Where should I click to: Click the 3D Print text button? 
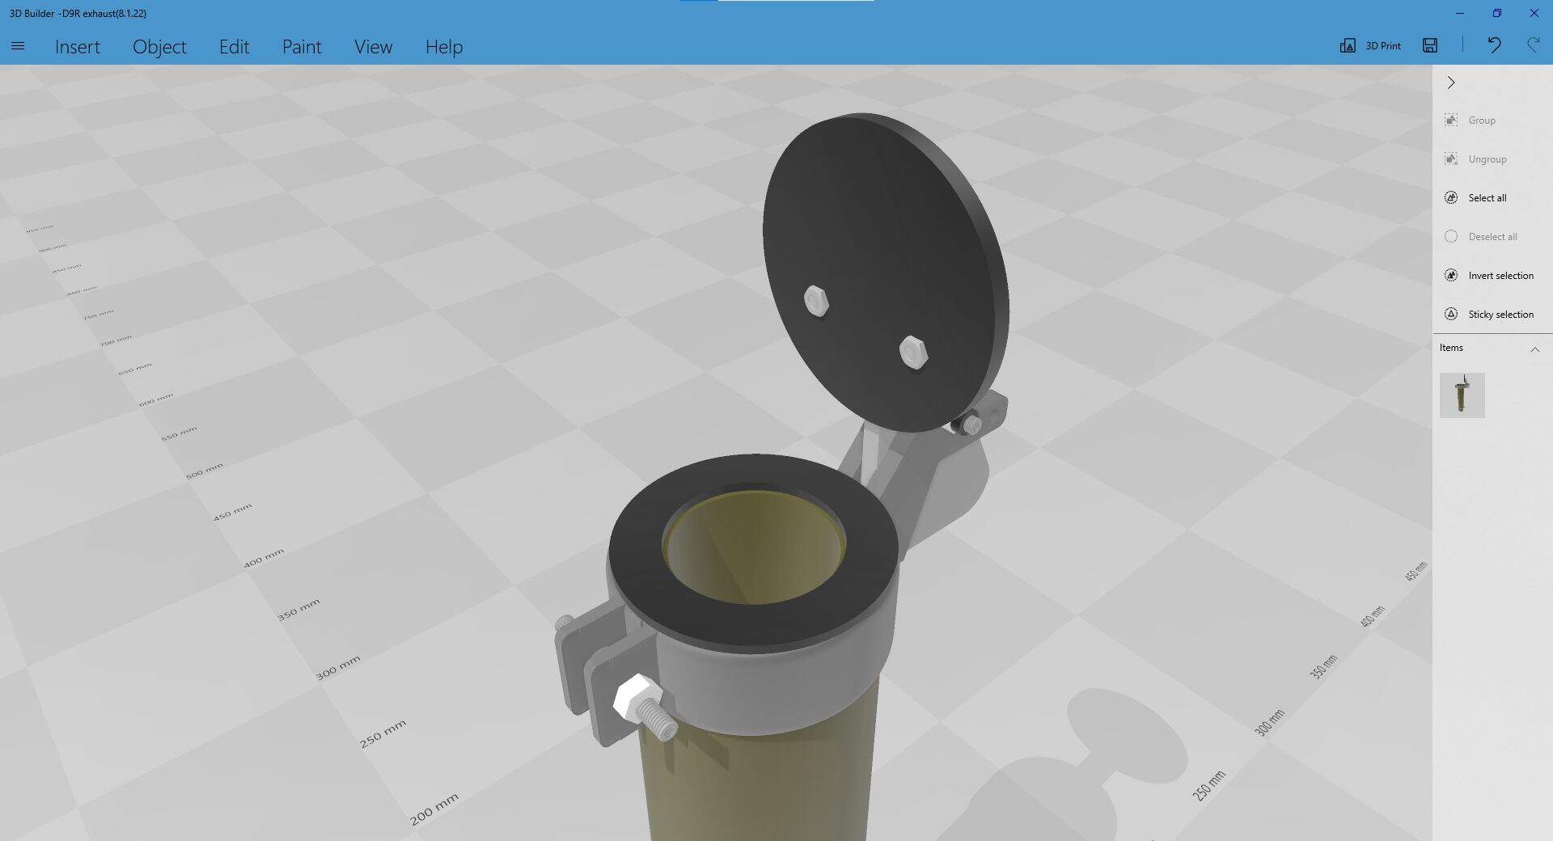point(1383,46)
